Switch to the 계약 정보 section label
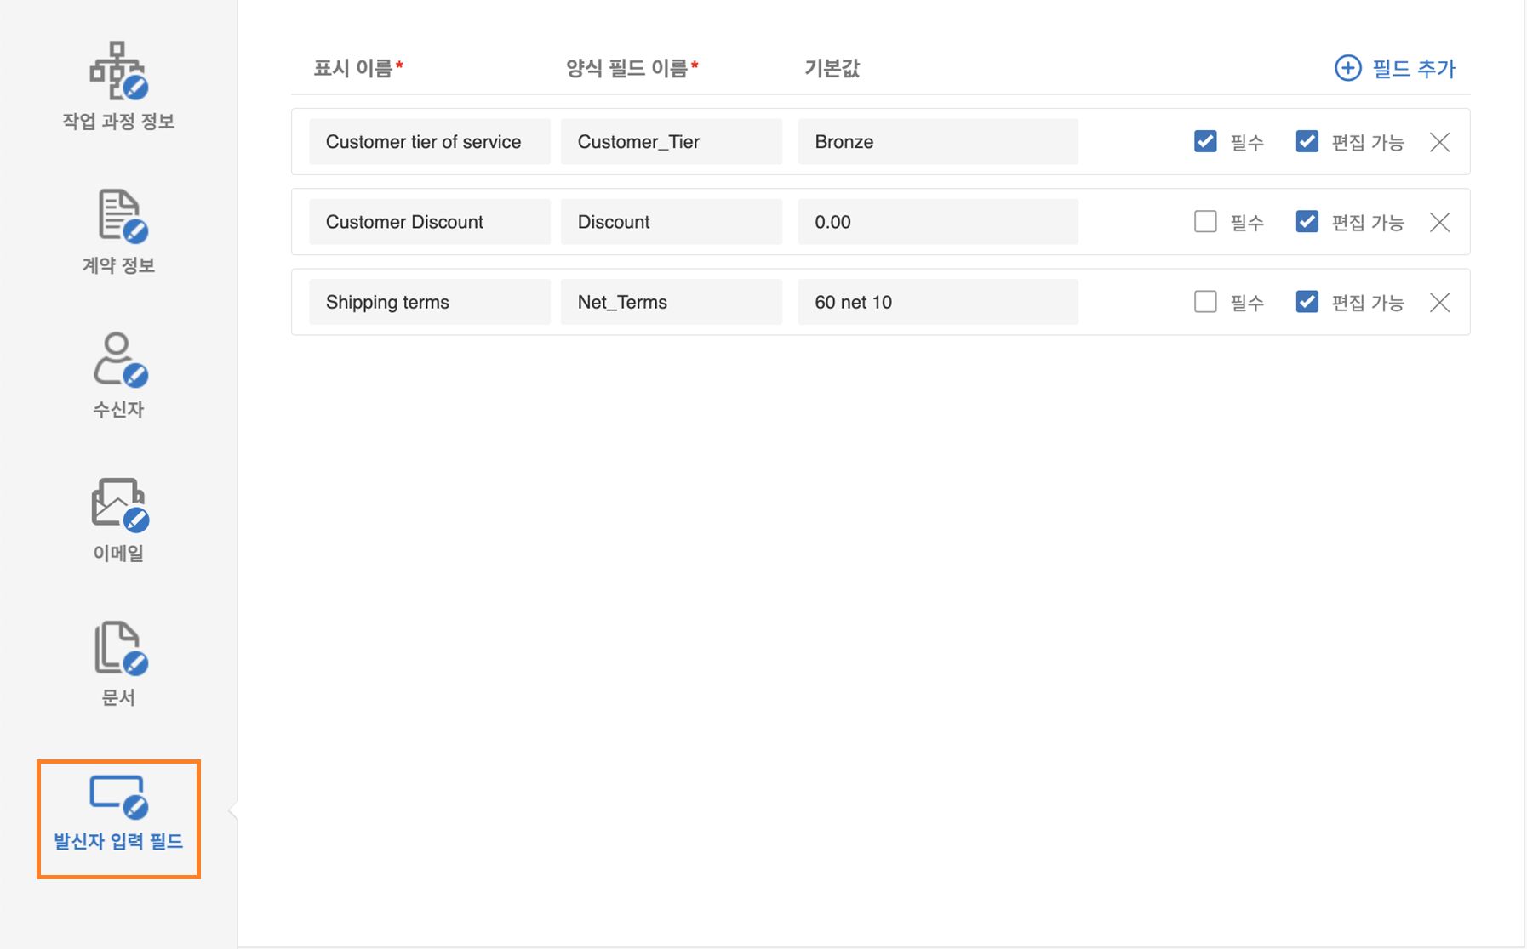 click(118, 265)
